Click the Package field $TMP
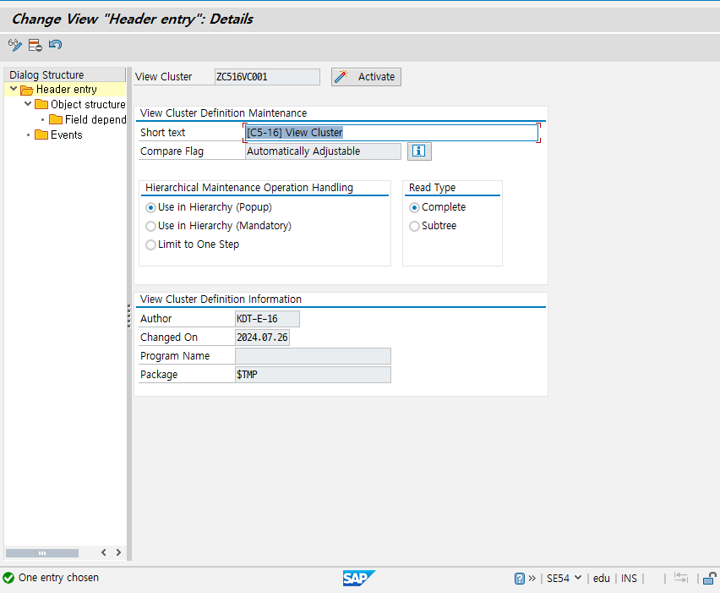The width and height of the screenshot is (720, 593). 313,375
